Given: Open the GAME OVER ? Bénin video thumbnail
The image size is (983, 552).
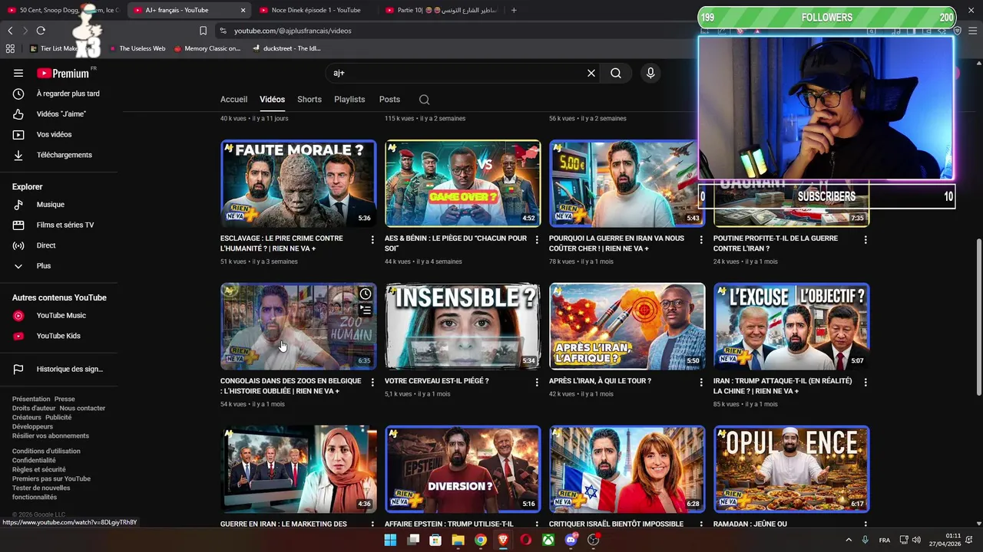Looking at the screenshot, I should pos(463,183).
